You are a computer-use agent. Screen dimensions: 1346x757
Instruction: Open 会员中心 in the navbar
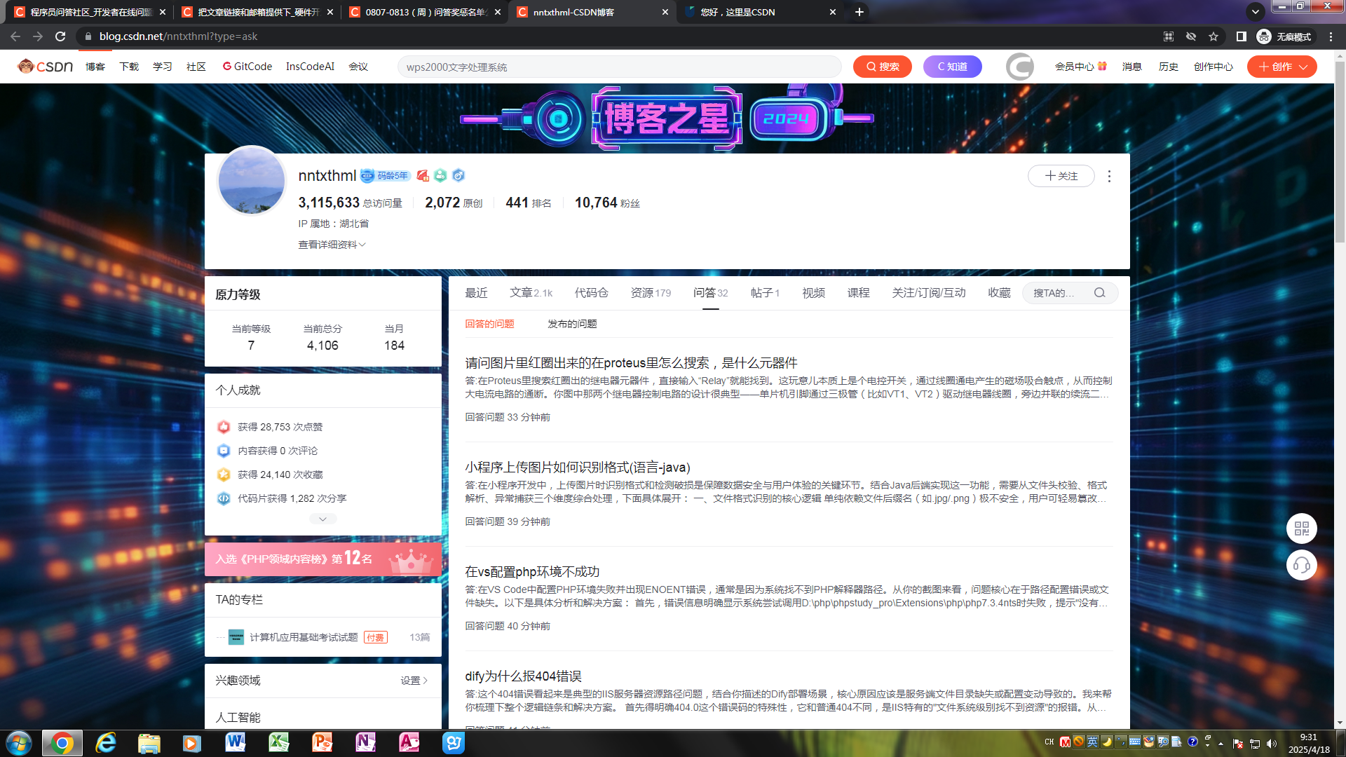1080,67
